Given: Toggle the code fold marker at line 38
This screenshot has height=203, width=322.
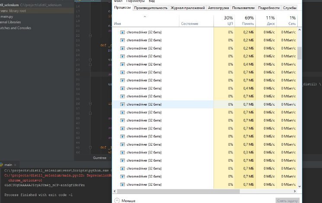Looking at the screenshot, I should click(90, 113).
